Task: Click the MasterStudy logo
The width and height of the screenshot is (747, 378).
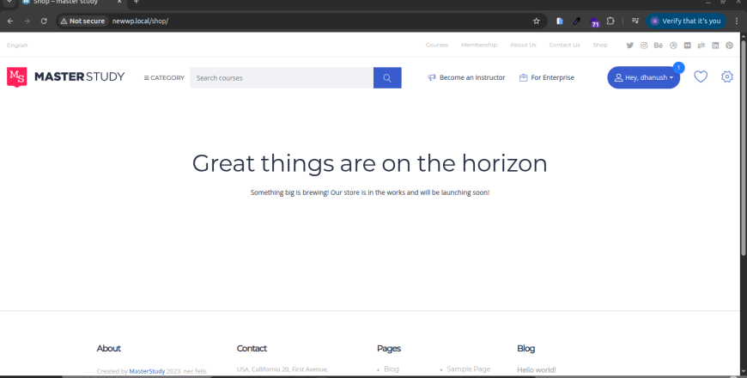Action: point(66,76)
